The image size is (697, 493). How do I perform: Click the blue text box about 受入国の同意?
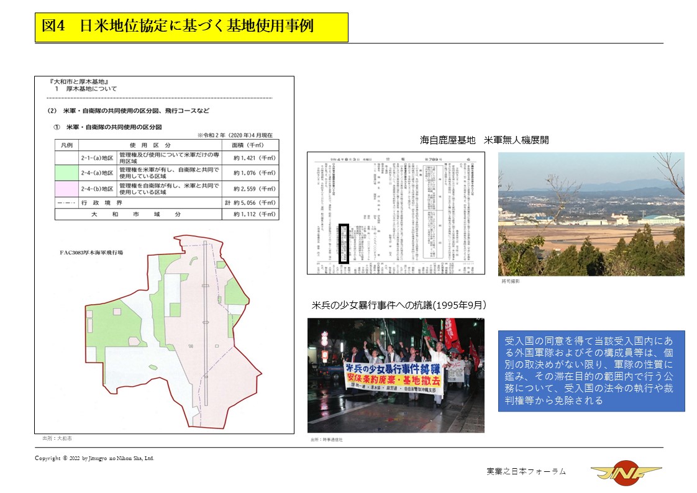click(x=591, y=371)
